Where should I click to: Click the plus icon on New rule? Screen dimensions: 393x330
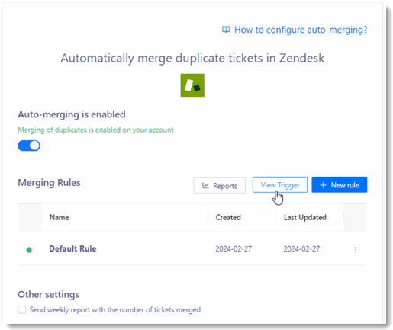pyautogui.click(x=323, y=185)
